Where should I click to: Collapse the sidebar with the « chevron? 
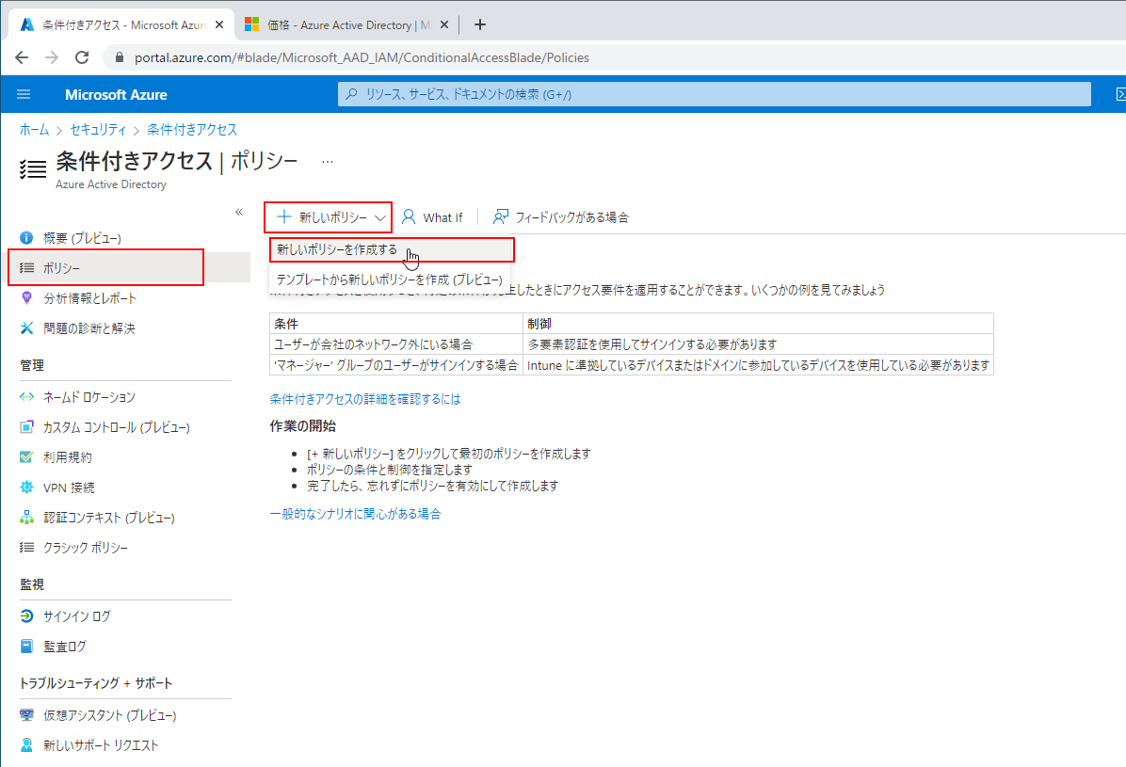(x=239, y=213)
